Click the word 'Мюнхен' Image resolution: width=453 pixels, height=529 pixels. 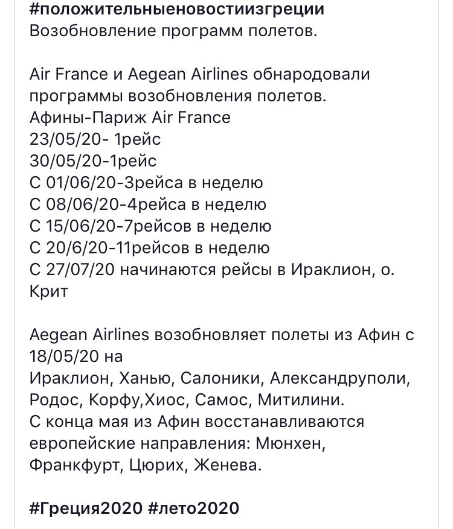(291, 443)
